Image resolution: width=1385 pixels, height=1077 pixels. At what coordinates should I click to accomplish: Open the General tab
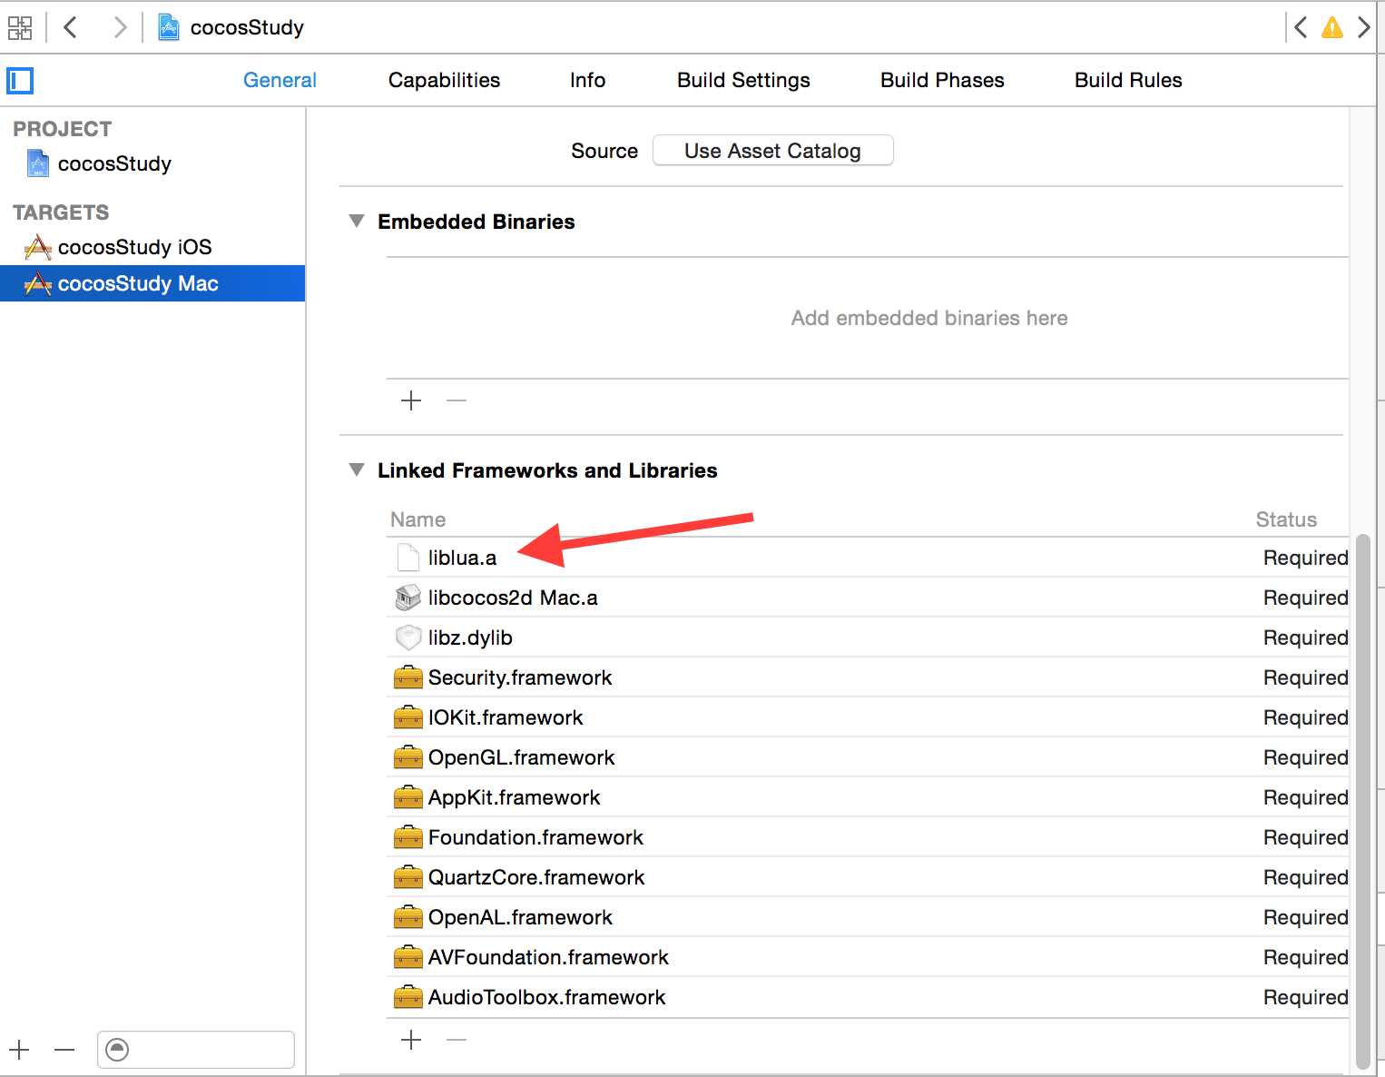pos(280,80)
